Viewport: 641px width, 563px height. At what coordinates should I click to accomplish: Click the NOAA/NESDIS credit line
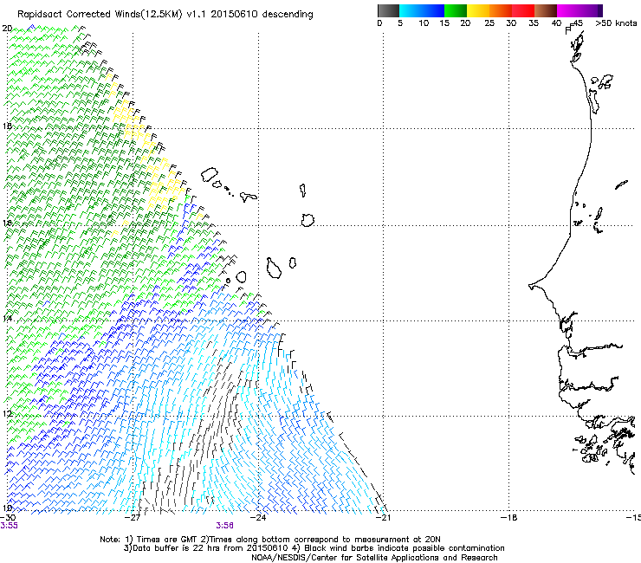374,558
